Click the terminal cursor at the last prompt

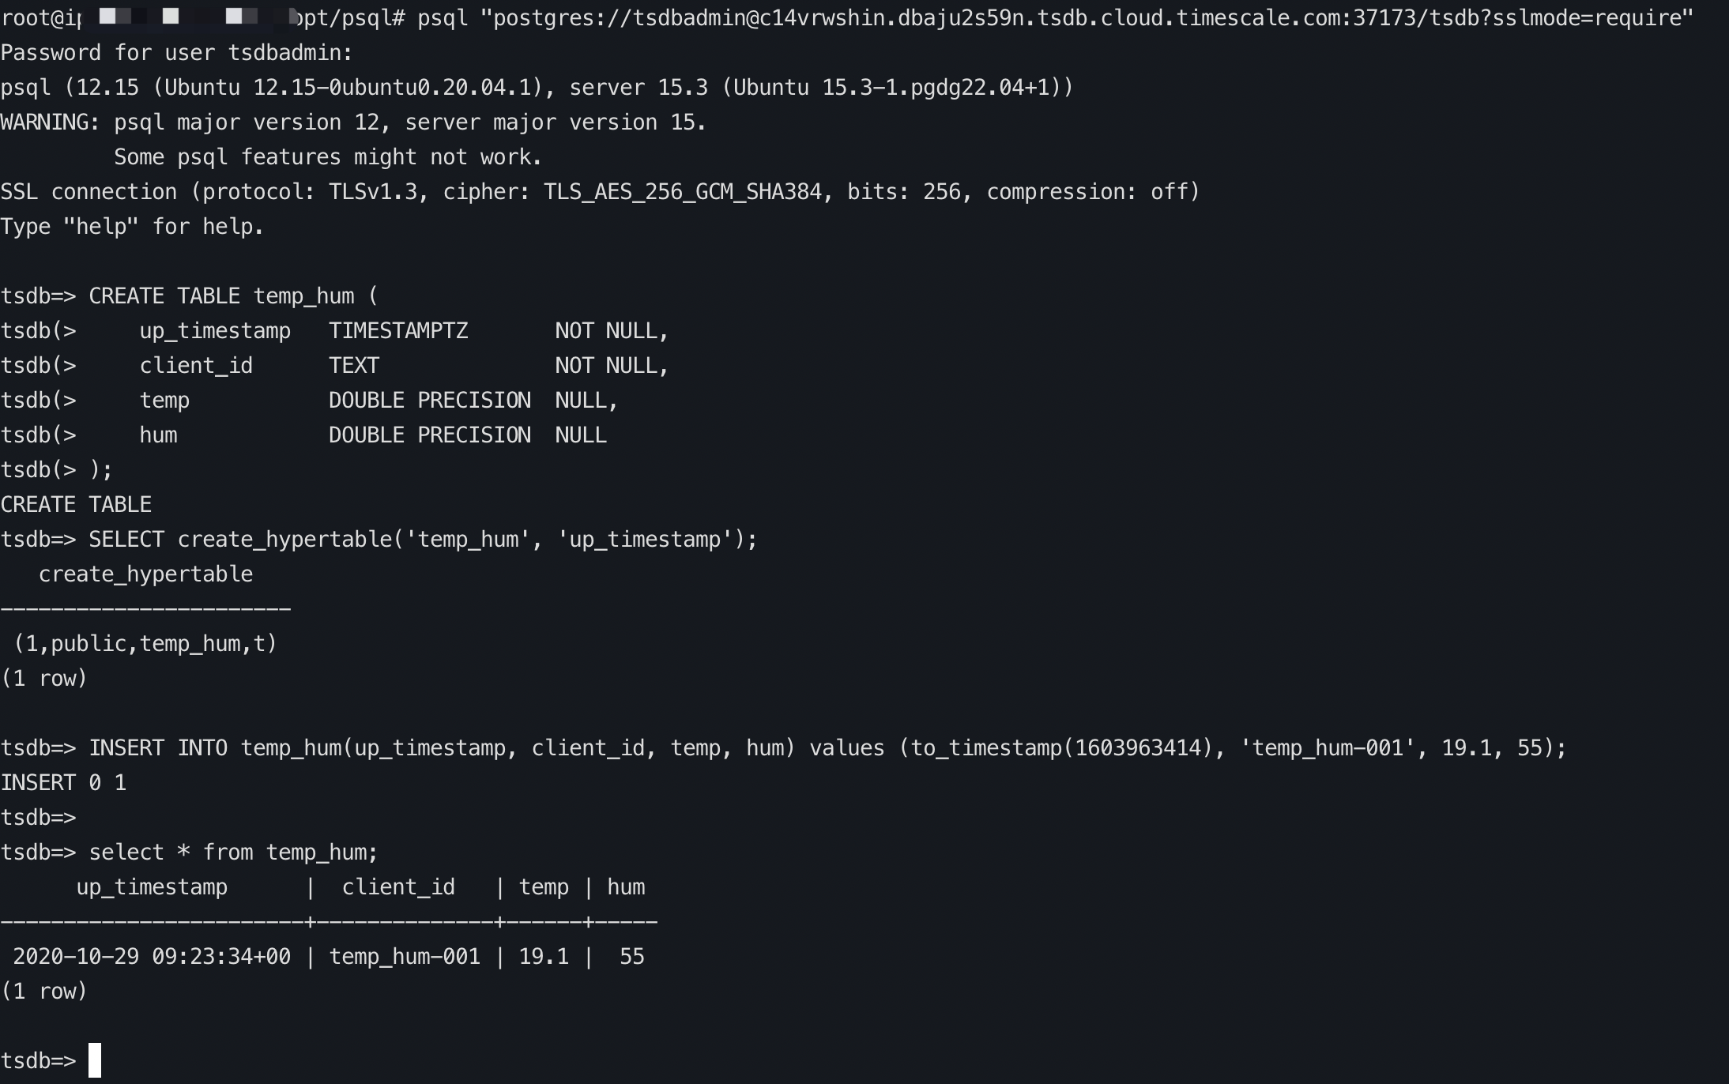(x=95, y=1060)
